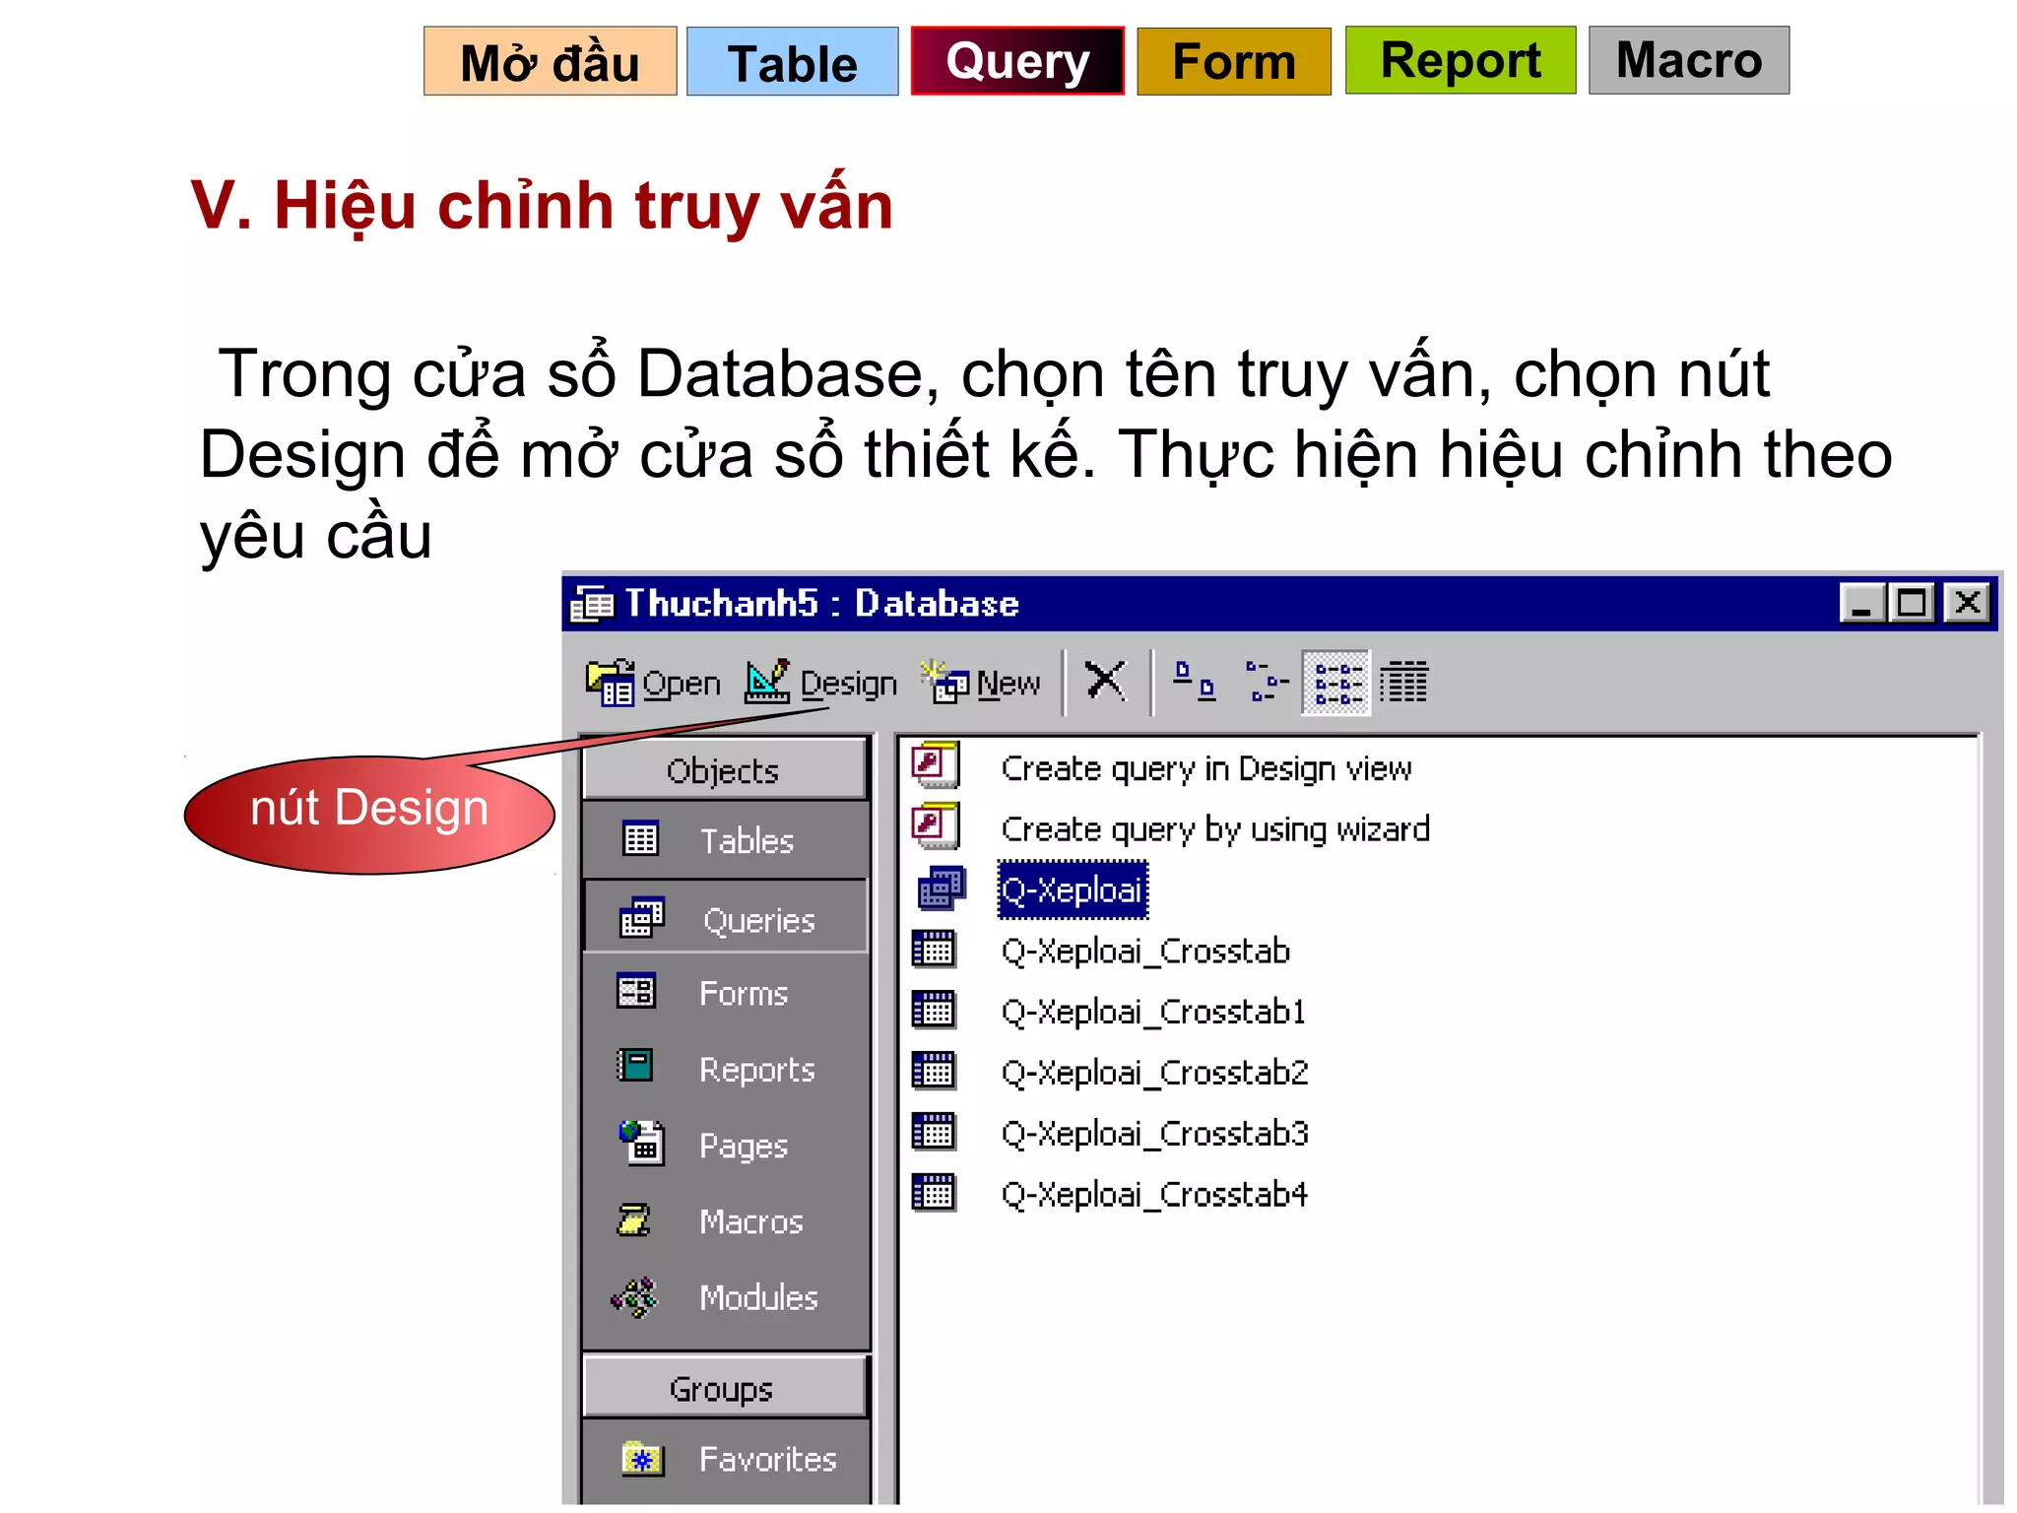This screenshot has height=1513, width=2017.
Task: Close the Thuchanh5 Database window
Action: pyautogui.click(x=1968, y=603)
